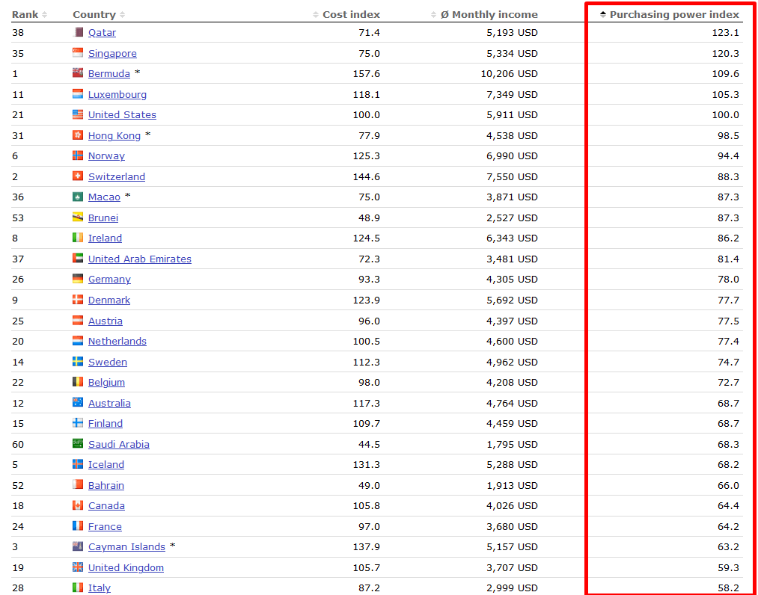Open the Saudi Arabia link
Image resolution: width=758 pixels, height=595 pixels.
coord(118,444)
